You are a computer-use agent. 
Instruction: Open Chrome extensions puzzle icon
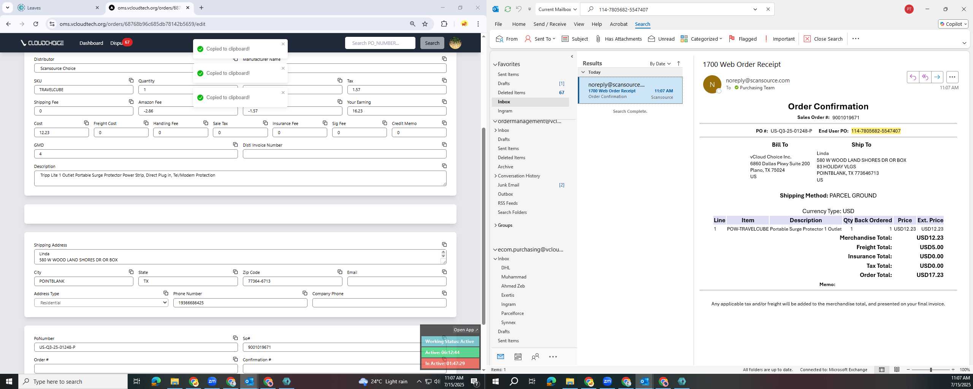[x=444, y=24]
